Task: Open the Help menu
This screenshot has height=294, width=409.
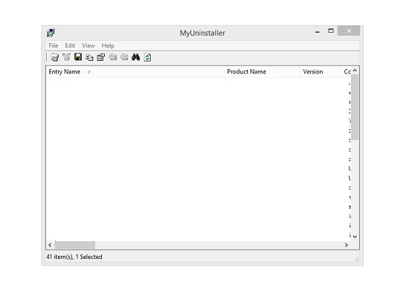Action: pos(108,45)
